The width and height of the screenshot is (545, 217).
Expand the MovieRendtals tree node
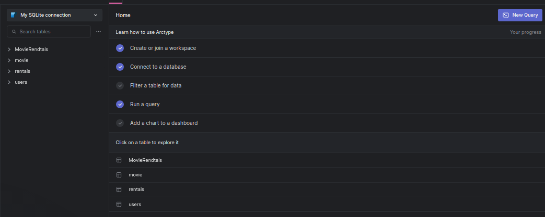pos(9,49)
